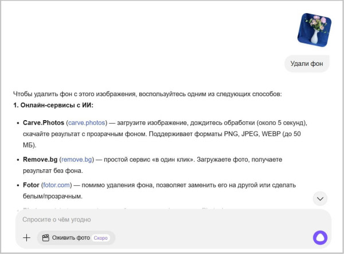
Task: Click the sentence starting 'Чтобы удалить фон'
Action: tap(147, 94)
